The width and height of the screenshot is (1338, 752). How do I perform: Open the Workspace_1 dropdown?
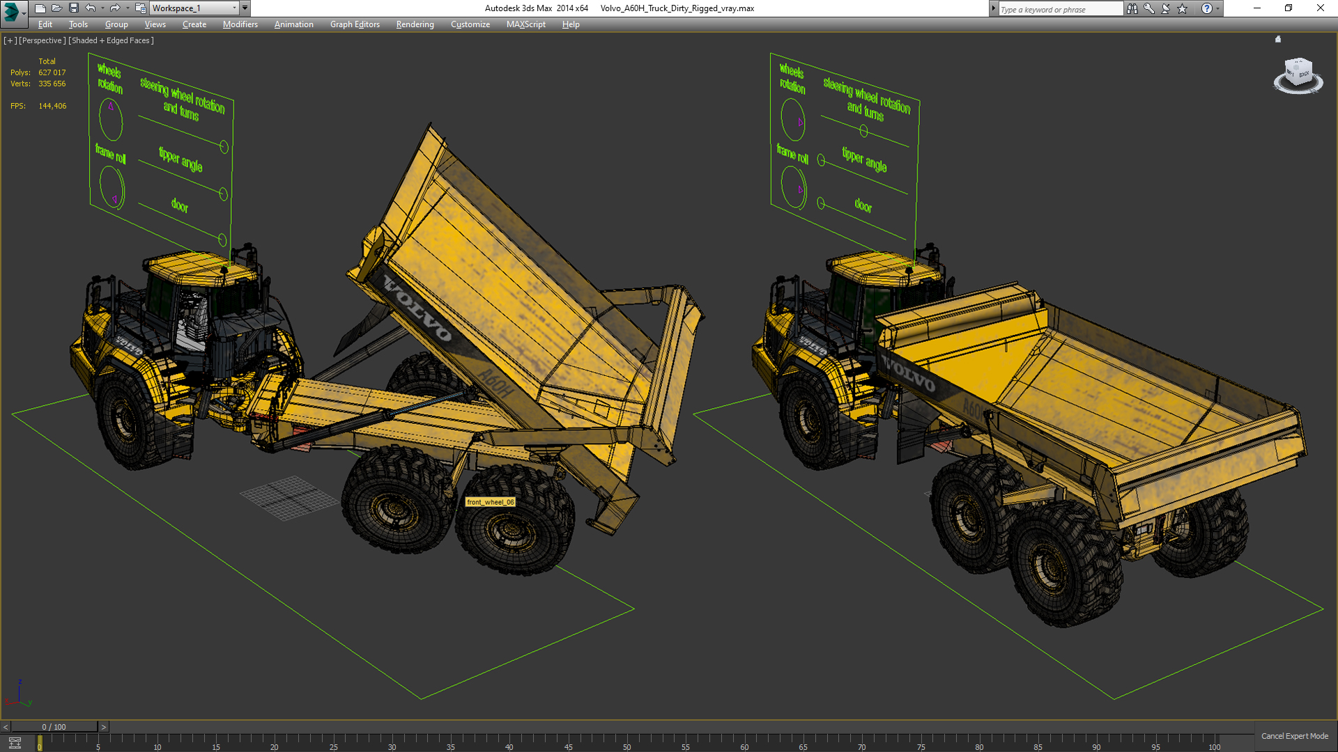pyautogui.click(x=194, y=8)
